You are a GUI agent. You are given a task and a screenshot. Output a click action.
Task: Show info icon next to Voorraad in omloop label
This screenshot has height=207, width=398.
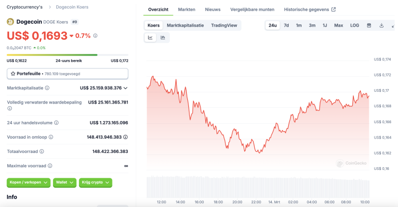[51, 137]
